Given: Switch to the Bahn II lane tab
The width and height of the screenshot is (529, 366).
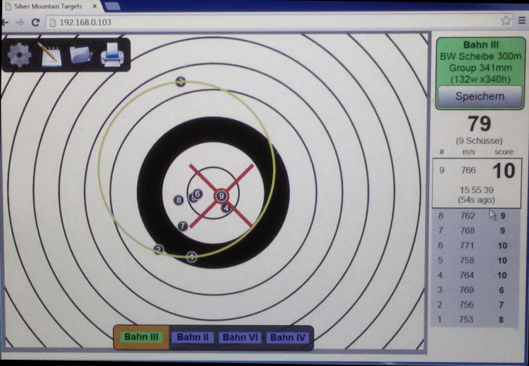Looking at the screenshot, I should click(191, 337).
